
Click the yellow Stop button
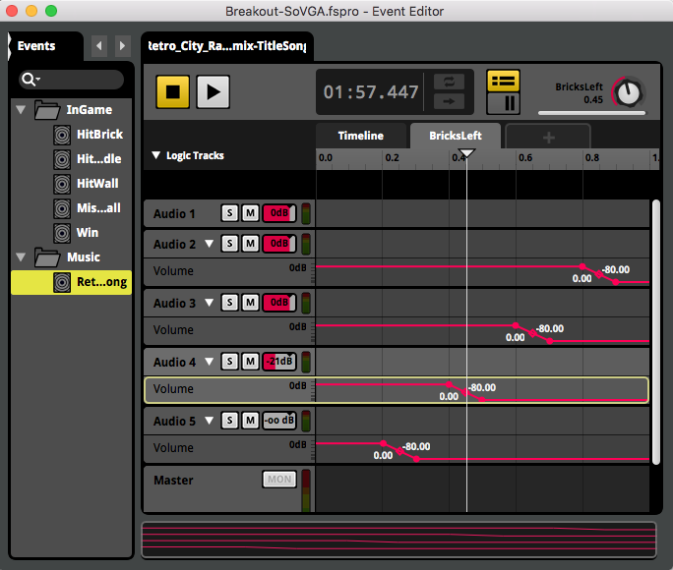[x=173, y=91]
